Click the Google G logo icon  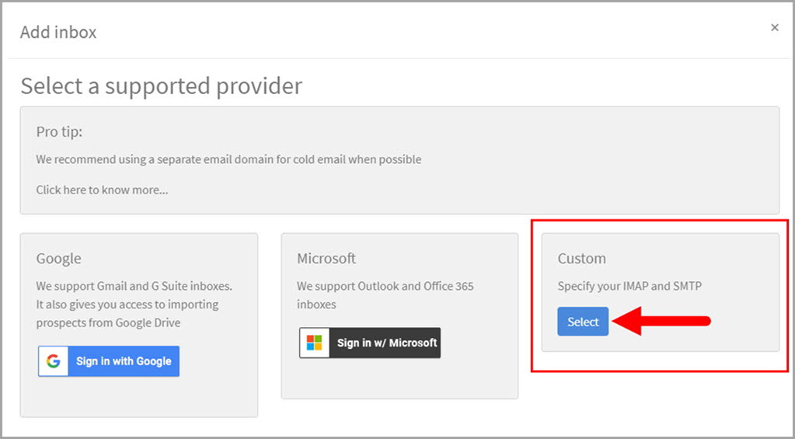pyautogui.click(x=53, y=361)
